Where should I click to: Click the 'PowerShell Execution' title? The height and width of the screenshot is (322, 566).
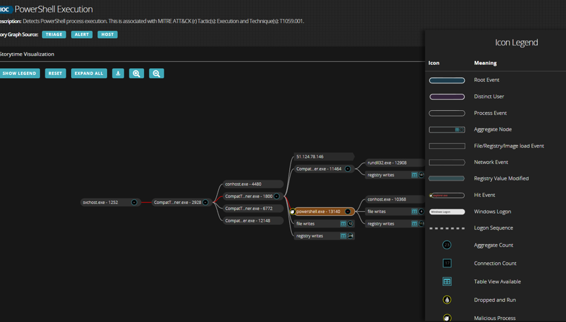[x=53, y=9]
